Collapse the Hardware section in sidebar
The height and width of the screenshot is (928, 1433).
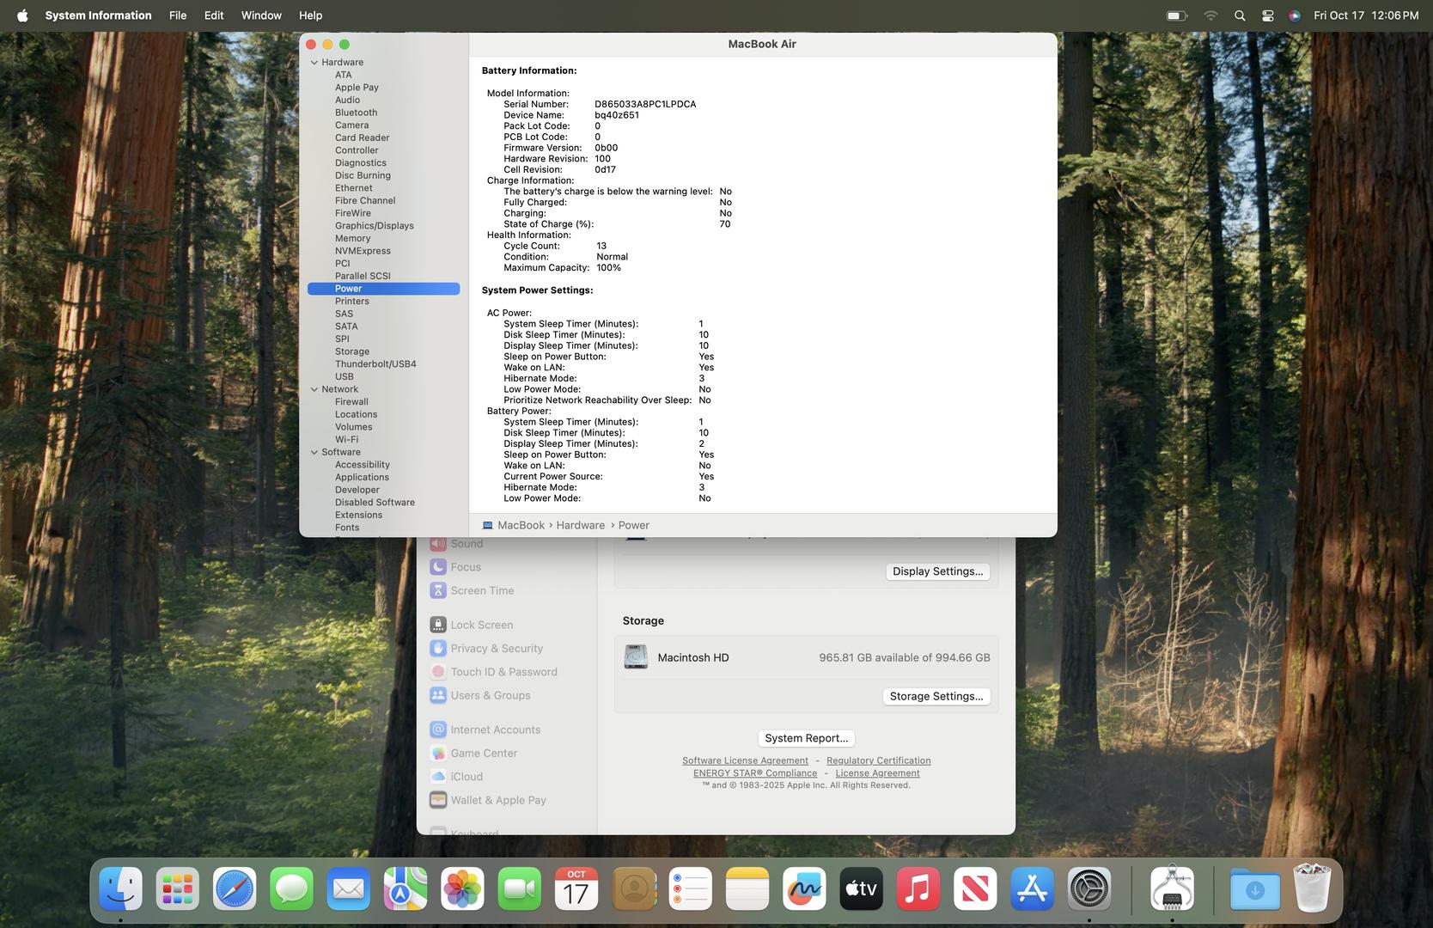click(314, 63)
